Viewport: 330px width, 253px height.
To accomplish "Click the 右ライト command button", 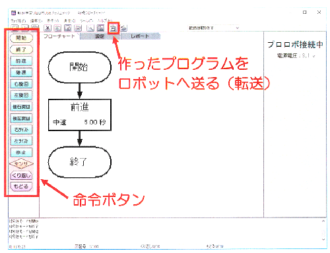I will tap(21, 130).
